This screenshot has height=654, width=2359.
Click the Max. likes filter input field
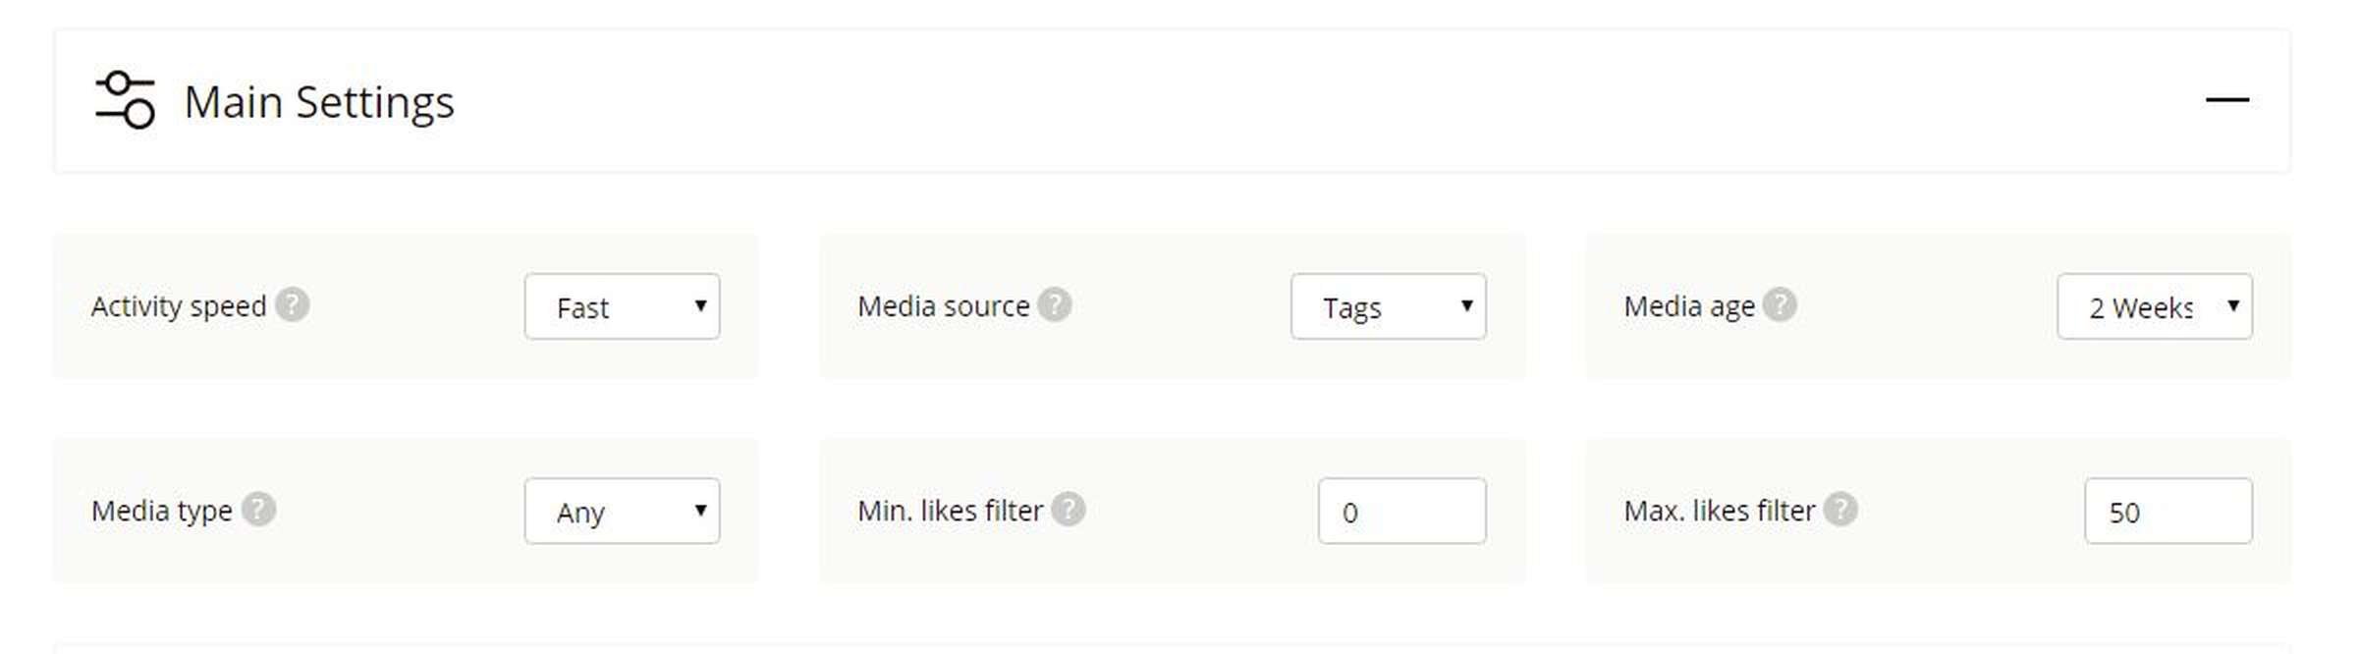pos(2167,511)
